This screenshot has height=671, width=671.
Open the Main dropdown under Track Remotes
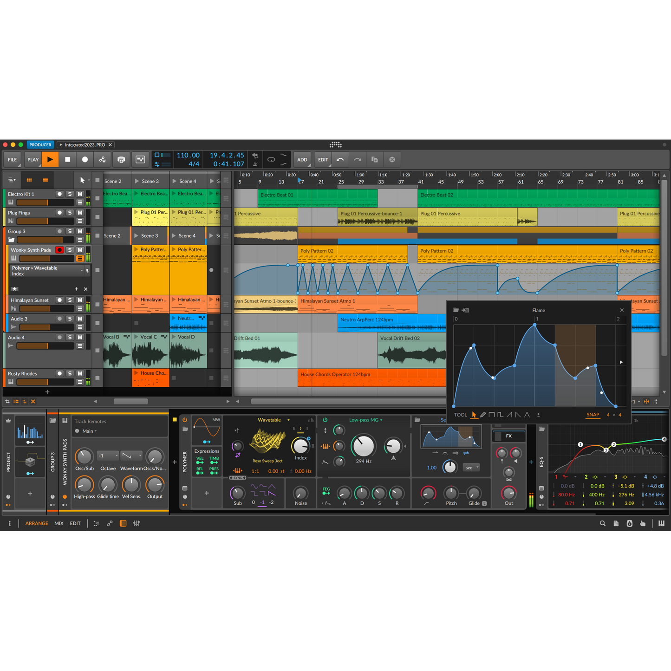coord(86,431)
